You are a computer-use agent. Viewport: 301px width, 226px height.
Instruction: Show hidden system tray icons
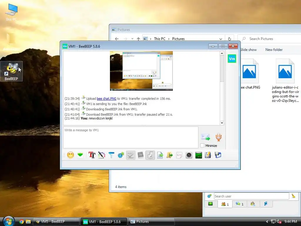[x=267, y=222]
